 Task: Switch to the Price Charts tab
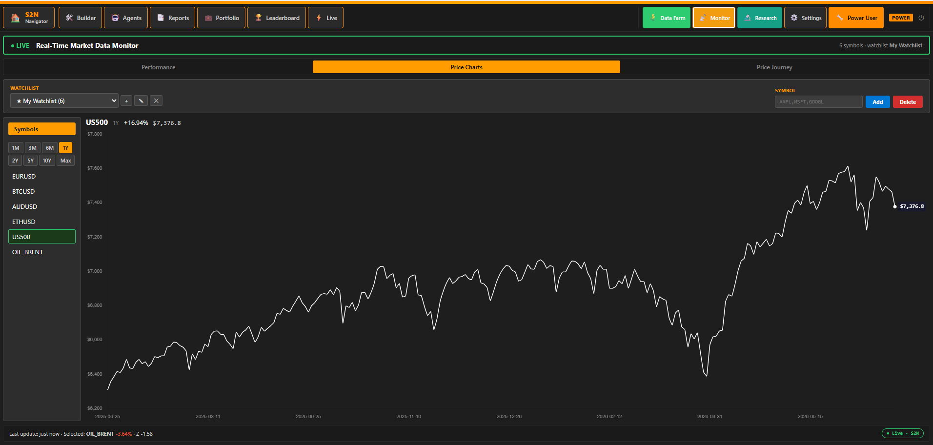click(466, 67)
